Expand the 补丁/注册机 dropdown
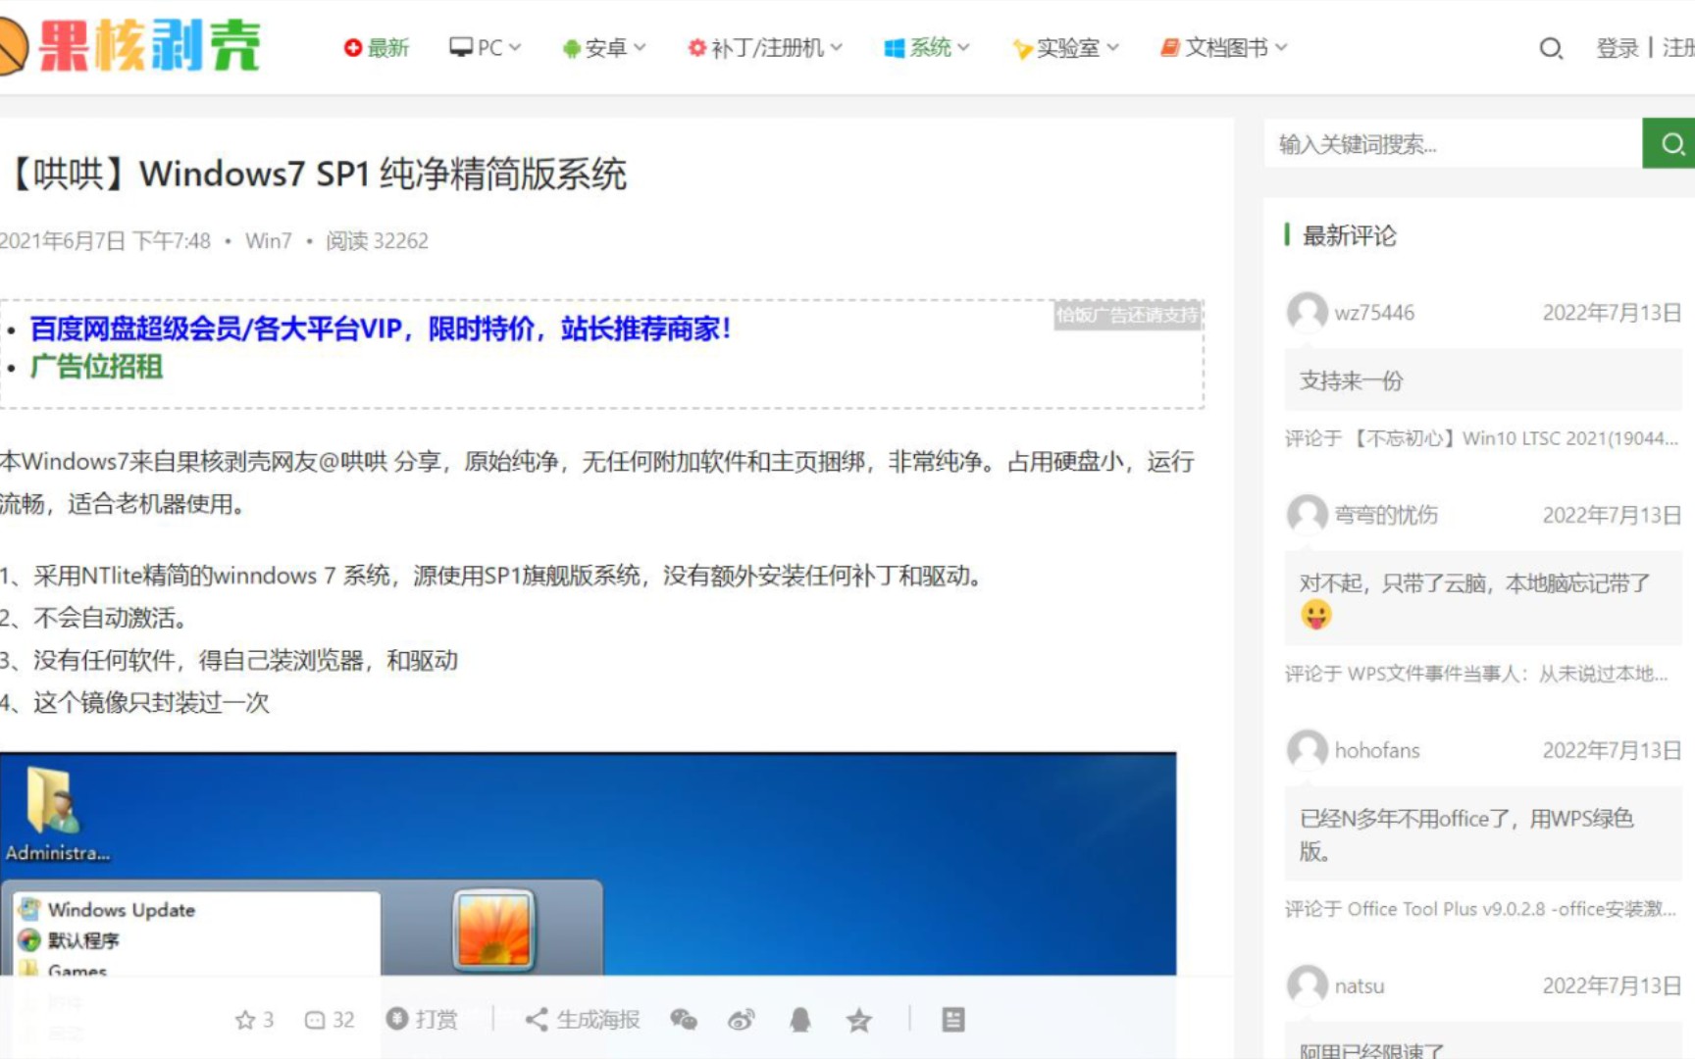 coord(764,47)
